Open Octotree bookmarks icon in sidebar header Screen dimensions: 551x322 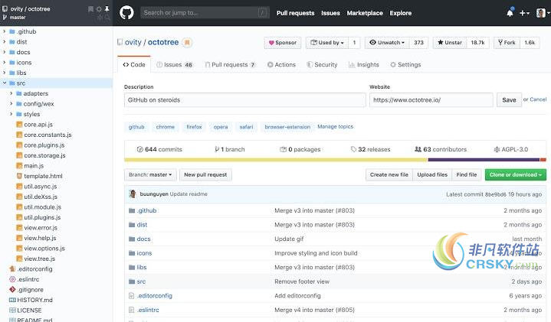[90, 8]
